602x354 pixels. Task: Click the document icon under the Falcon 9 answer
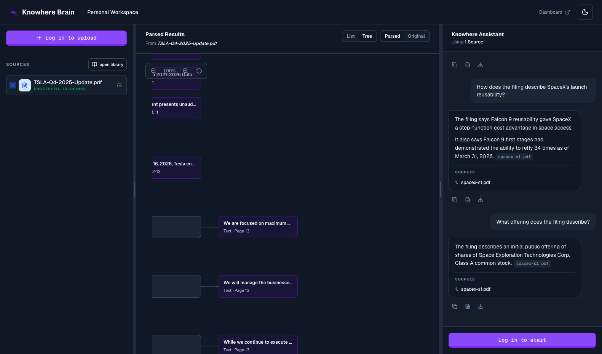point(468,200)
